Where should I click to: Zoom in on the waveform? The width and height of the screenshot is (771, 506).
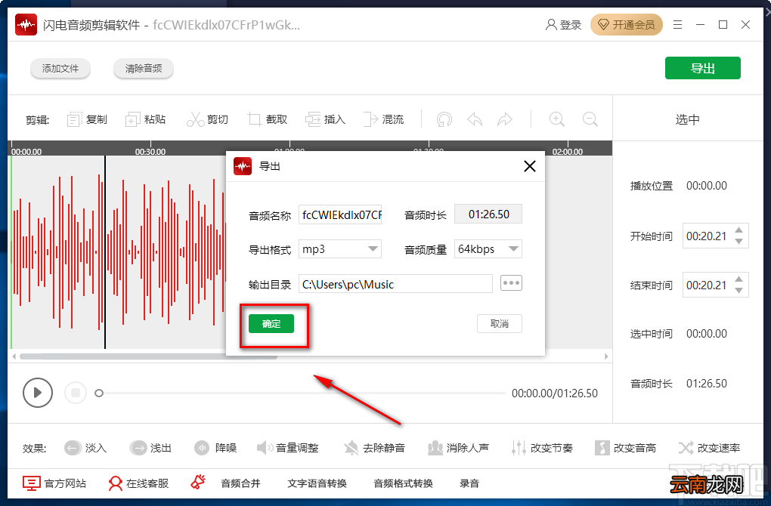(556, 119)
